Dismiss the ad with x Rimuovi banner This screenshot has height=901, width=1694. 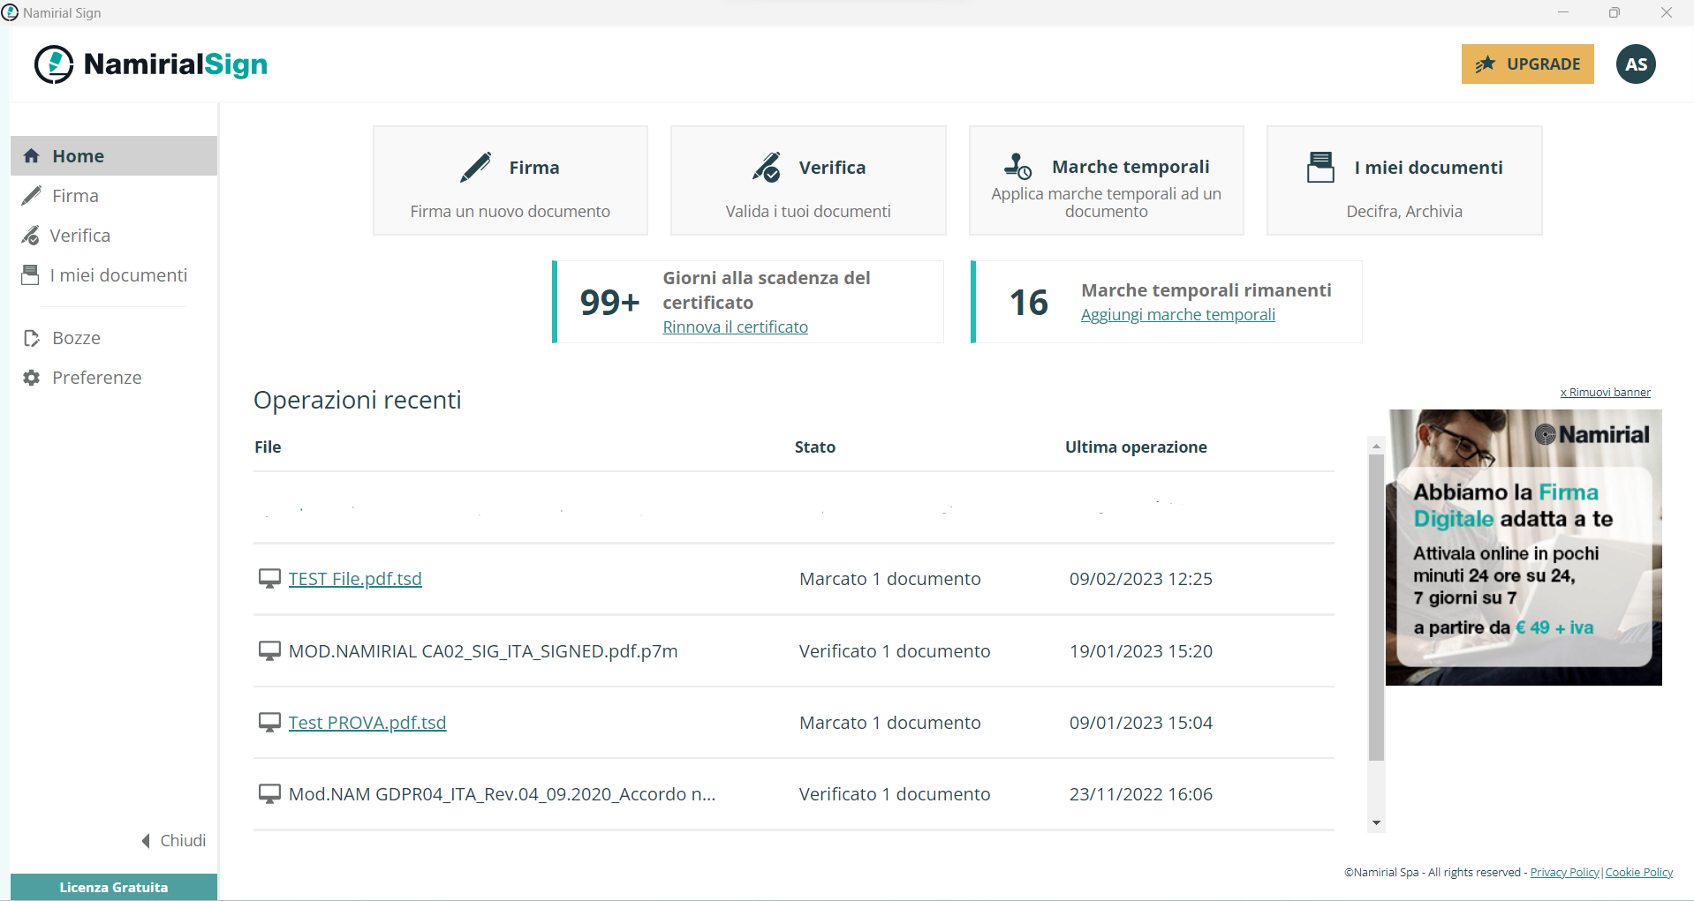coord(1605,392)
